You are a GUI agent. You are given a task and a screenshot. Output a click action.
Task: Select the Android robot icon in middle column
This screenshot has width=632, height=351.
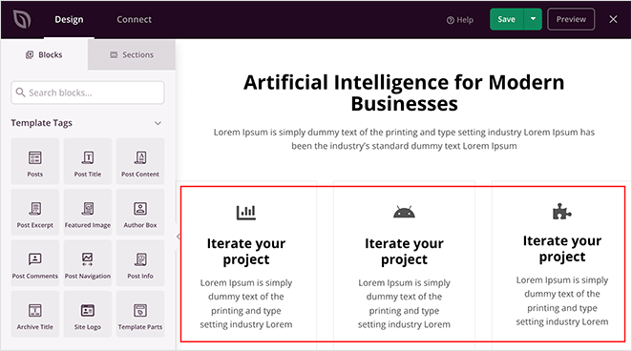tap(404, 212)
